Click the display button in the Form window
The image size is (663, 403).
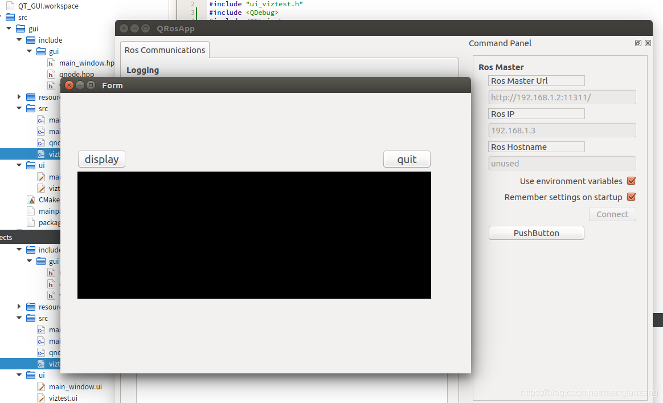pyautogui.click(x=101, y=159)
